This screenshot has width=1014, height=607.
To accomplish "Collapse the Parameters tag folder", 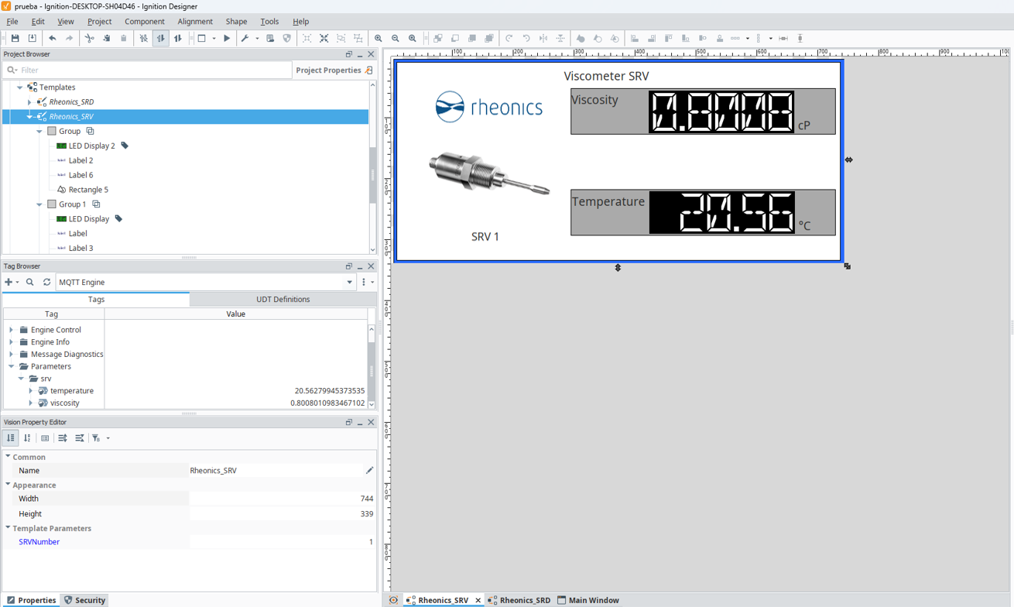I will (12, 366).
